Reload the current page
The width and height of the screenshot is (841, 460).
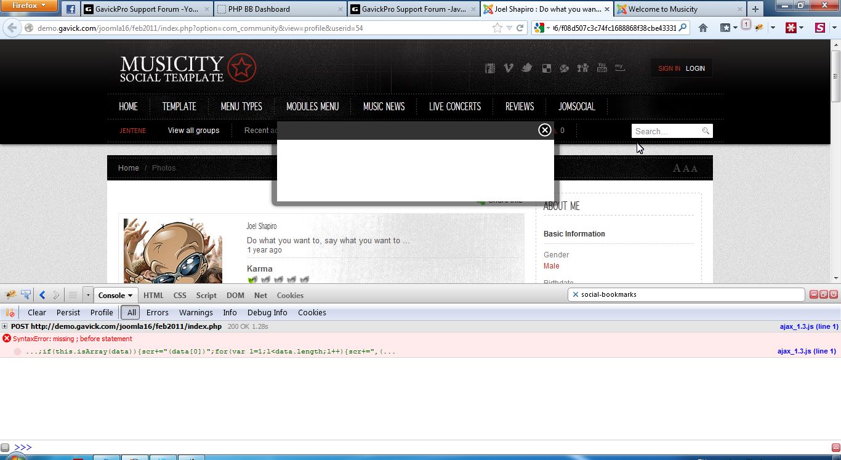click(x=520, y=28)
